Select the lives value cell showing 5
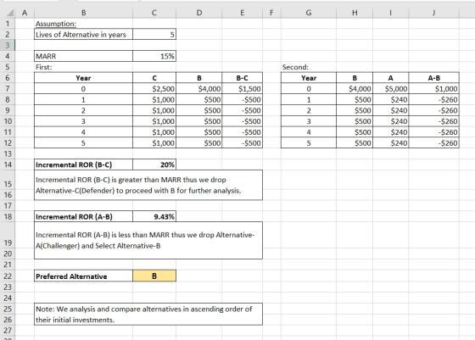Viewport: 475px width, 340px height. 154,35
